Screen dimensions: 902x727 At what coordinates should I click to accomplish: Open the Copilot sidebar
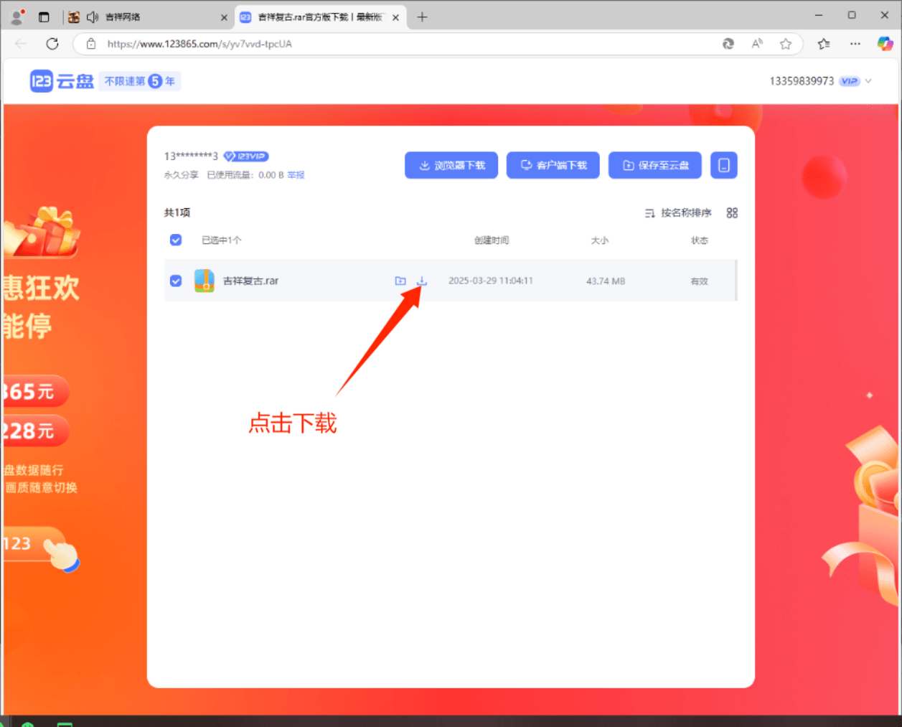coord(885,44)
